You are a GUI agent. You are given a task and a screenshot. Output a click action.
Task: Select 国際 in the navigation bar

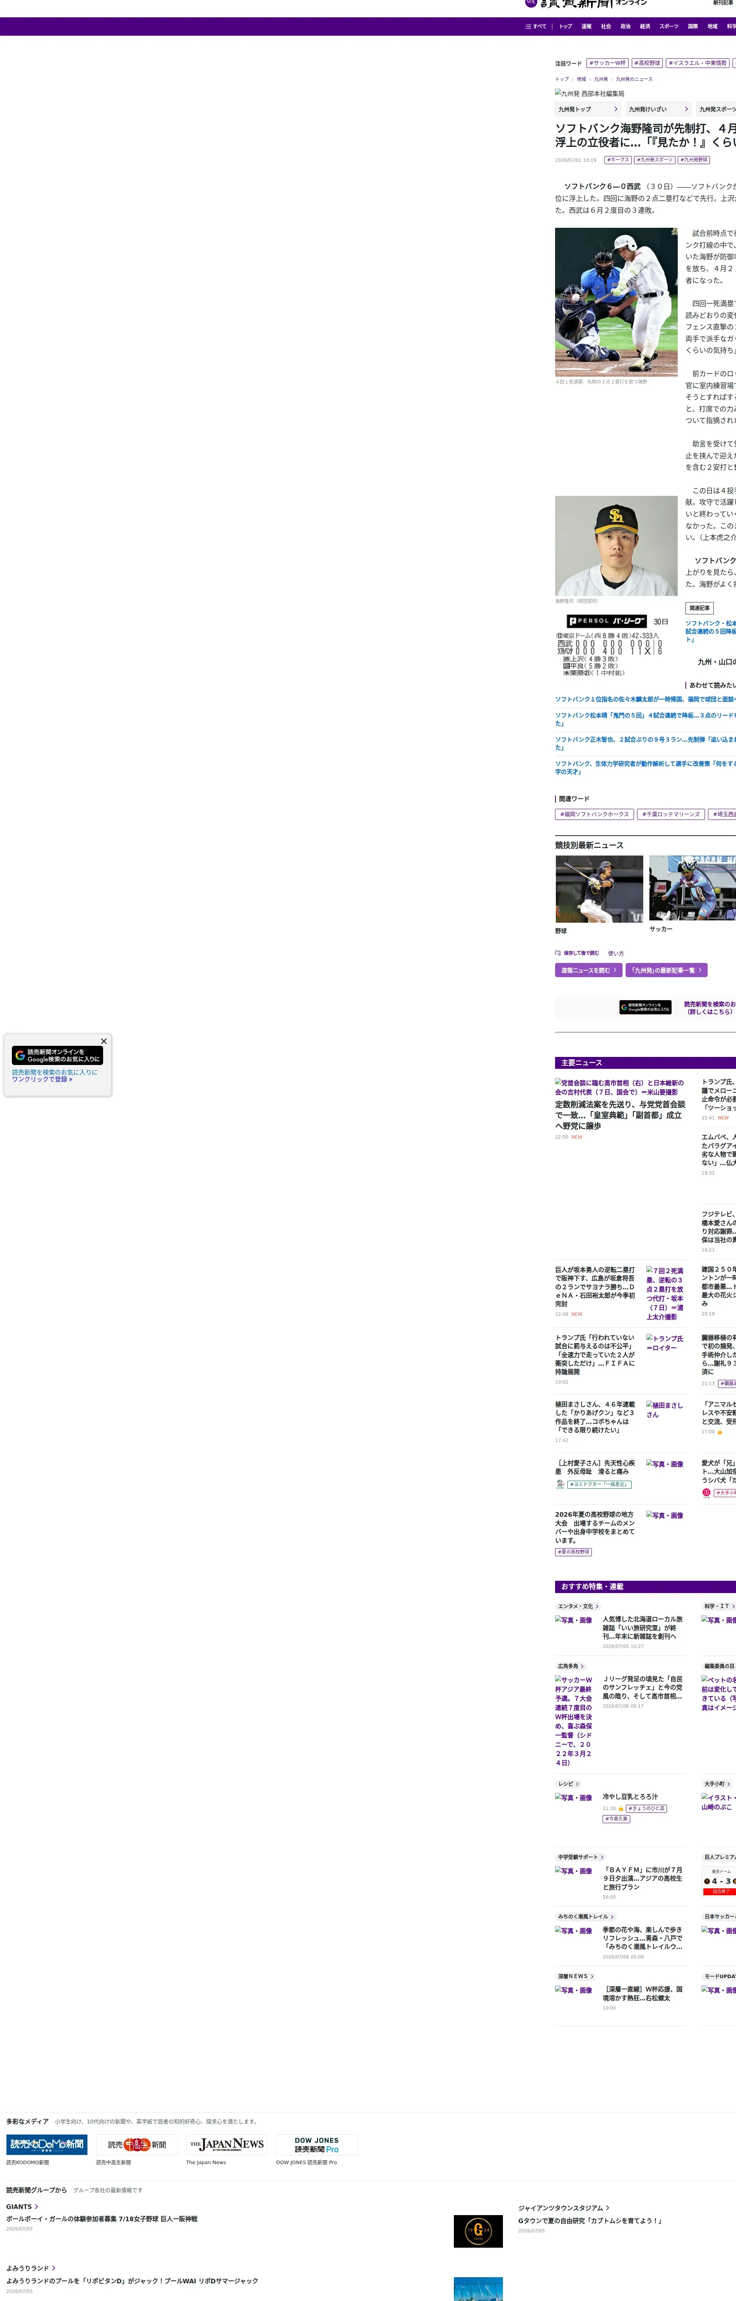(x=692, y=27)
